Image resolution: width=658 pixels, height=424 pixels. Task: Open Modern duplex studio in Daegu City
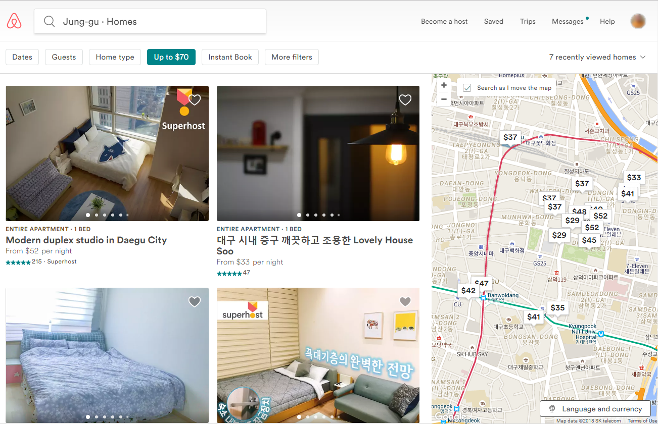coord(86,240)
